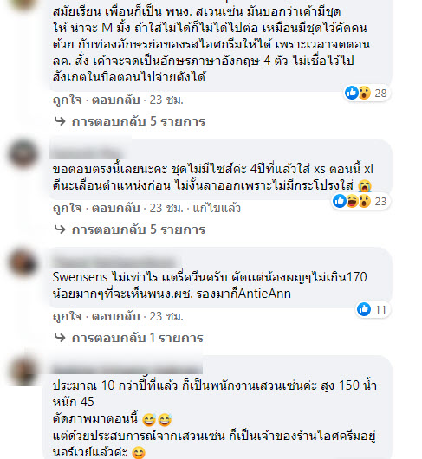Click the second commenter's blurred profile picture
The image size is (422, 459).
pos(23,153)
